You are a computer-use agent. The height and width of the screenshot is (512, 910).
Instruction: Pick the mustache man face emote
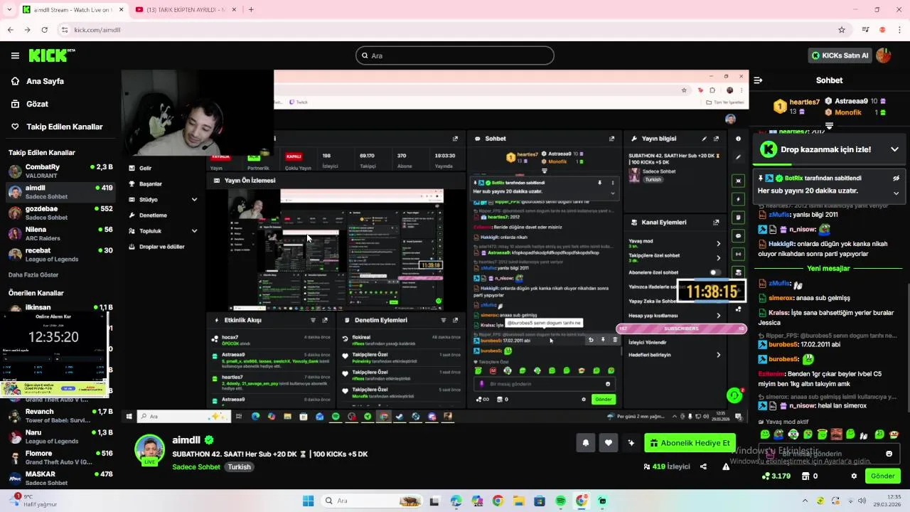pyautogui.click(x=836, y=434)
